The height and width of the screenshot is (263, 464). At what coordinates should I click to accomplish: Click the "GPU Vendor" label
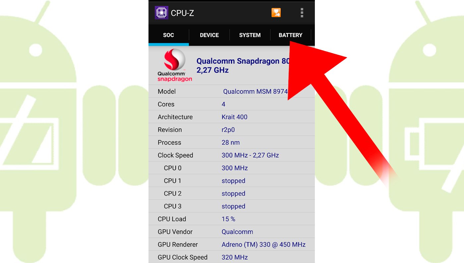point(175,232)
